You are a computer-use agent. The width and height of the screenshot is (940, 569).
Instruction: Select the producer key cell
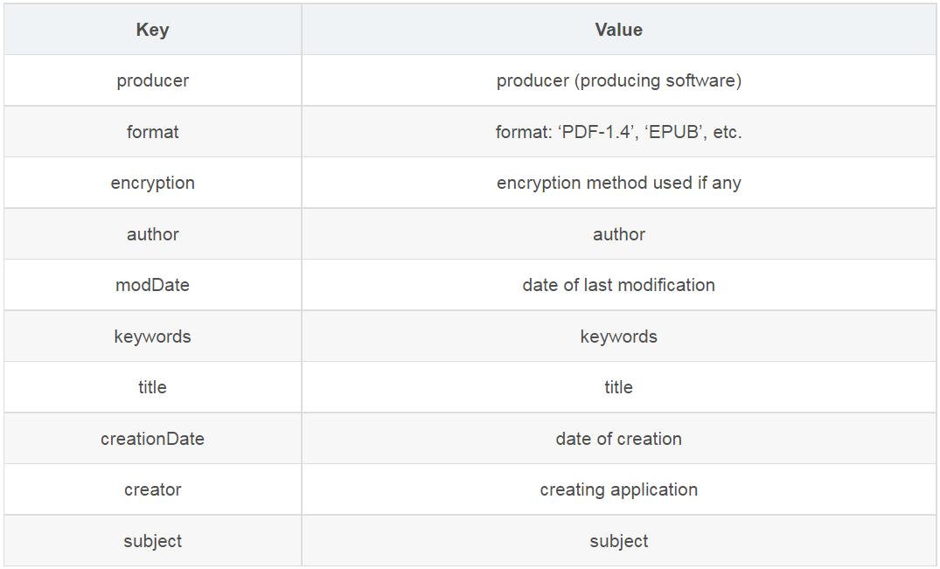click(x=152, y=80)
